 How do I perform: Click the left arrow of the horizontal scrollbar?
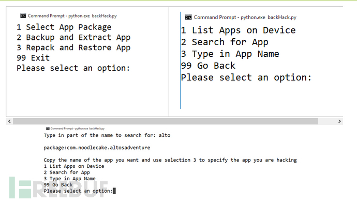pos(9,121)
